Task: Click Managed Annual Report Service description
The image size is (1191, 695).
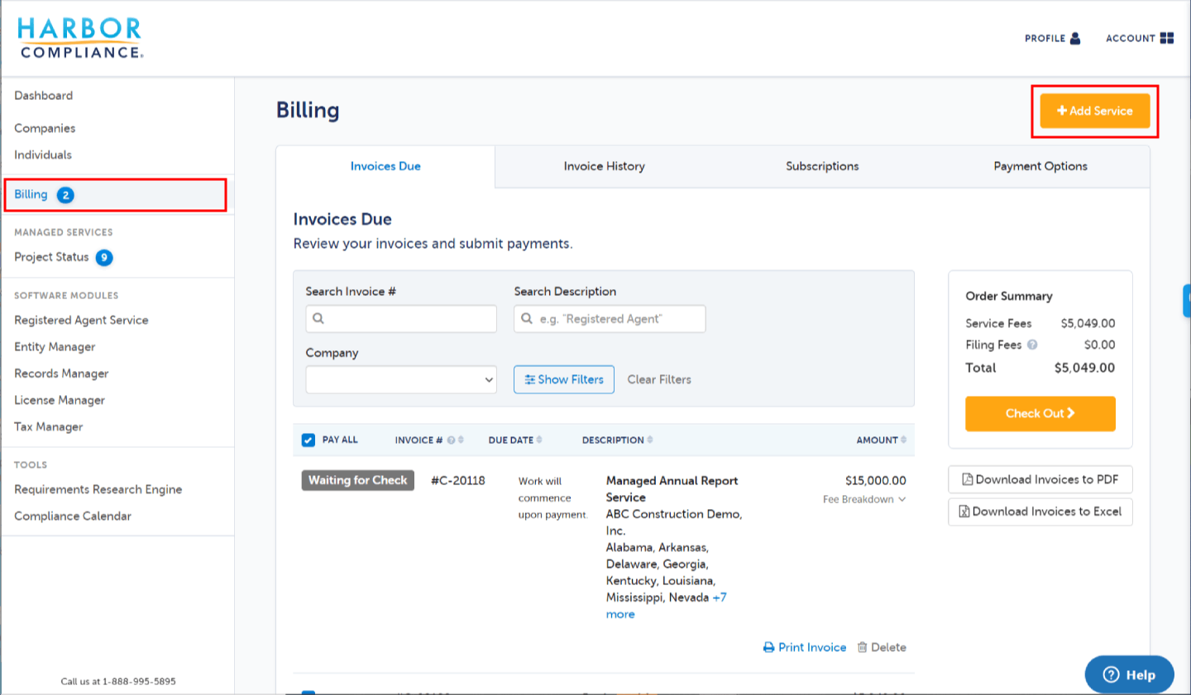Action: (x=672, y=489)
